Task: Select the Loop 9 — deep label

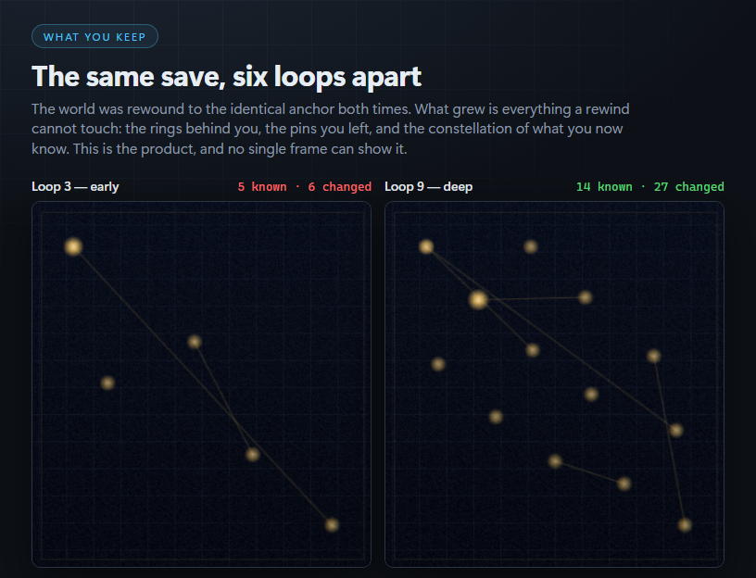Action: tap(428, 186)
